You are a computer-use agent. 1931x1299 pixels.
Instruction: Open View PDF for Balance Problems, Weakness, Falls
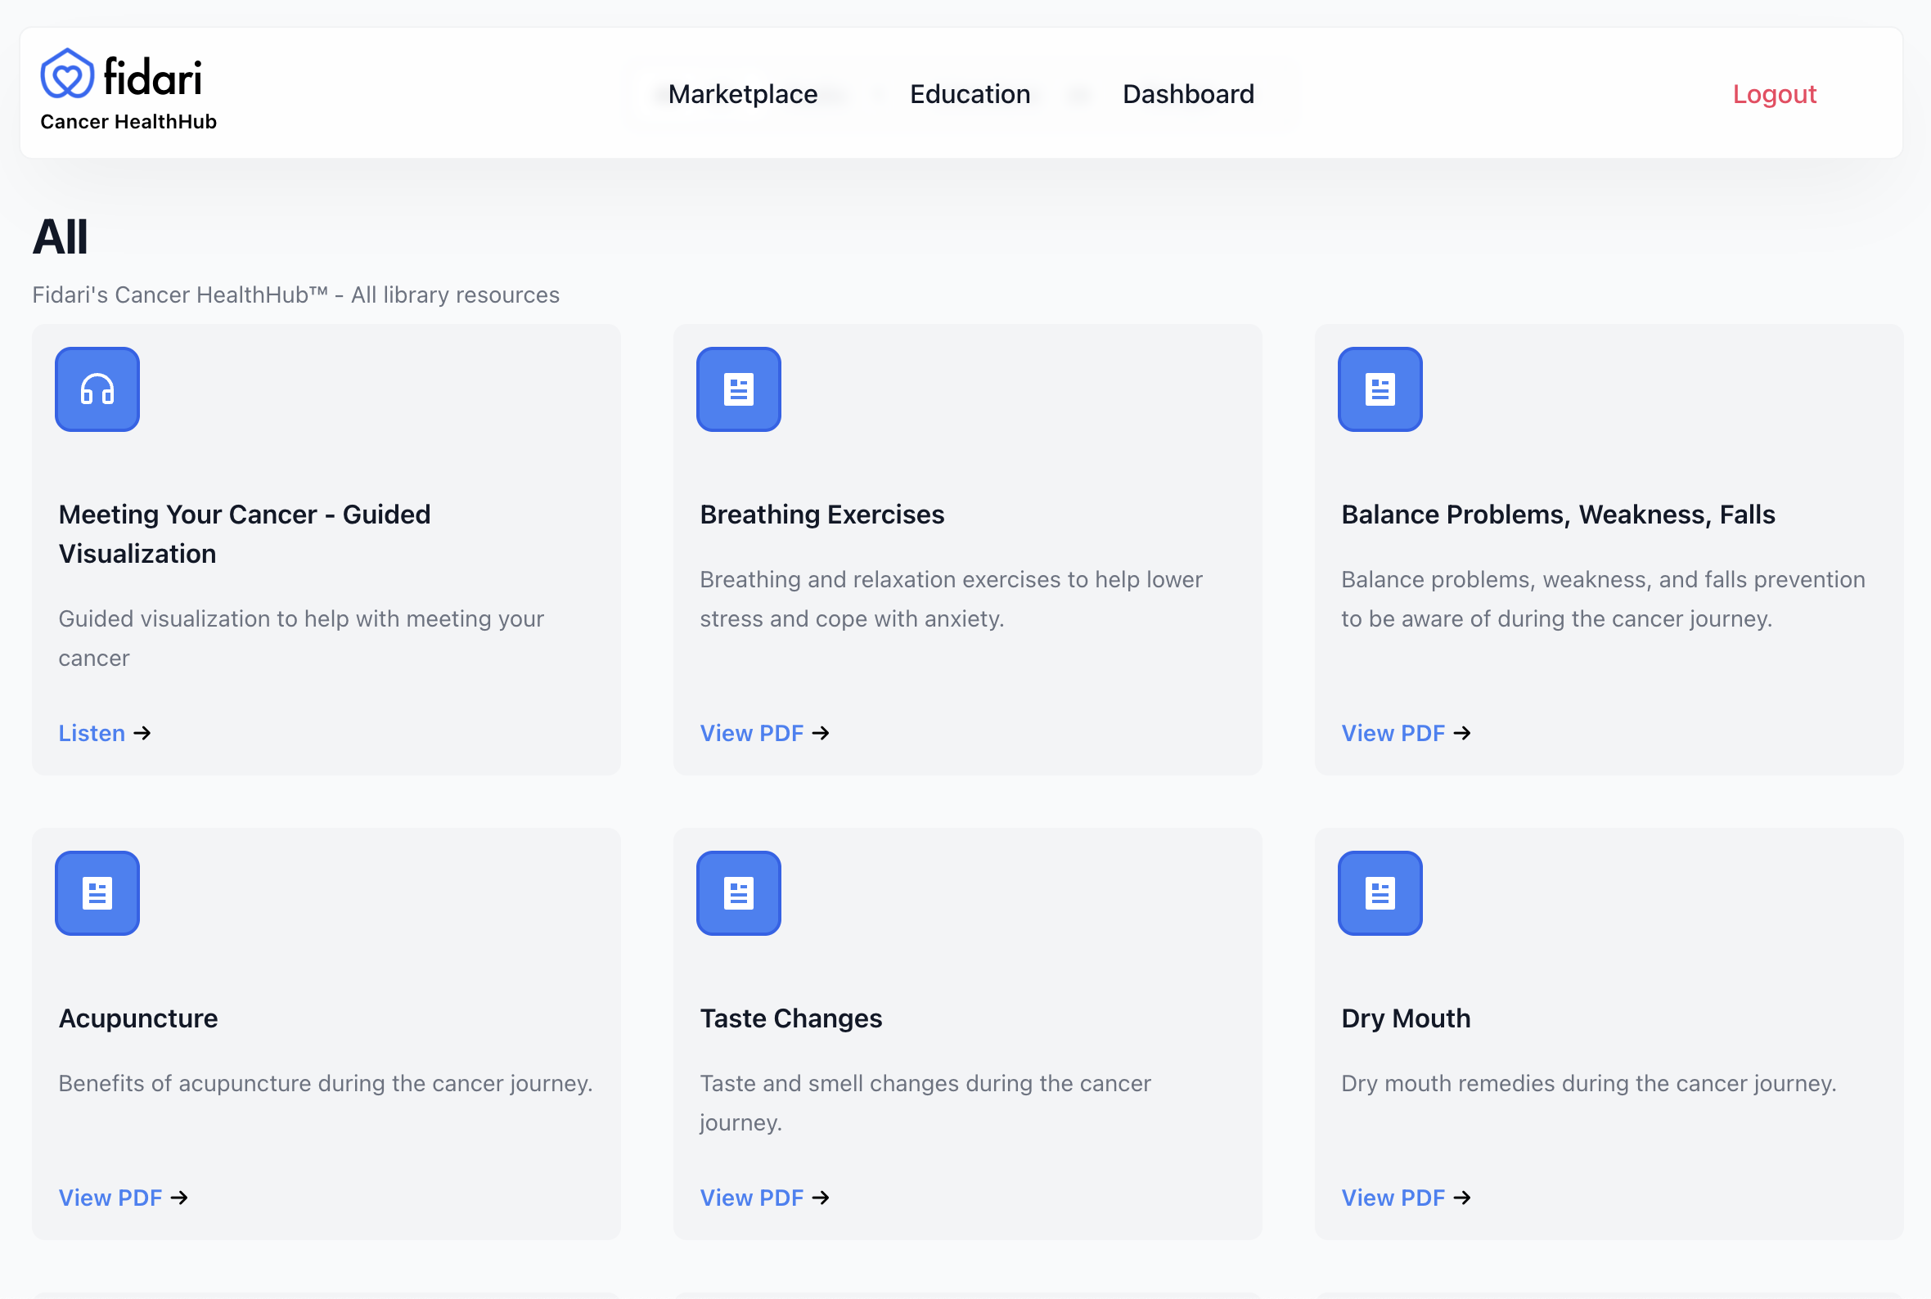(1405, 733)
